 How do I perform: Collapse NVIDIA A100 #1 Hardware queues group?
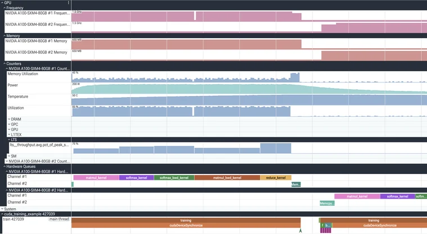coord(7,172)
